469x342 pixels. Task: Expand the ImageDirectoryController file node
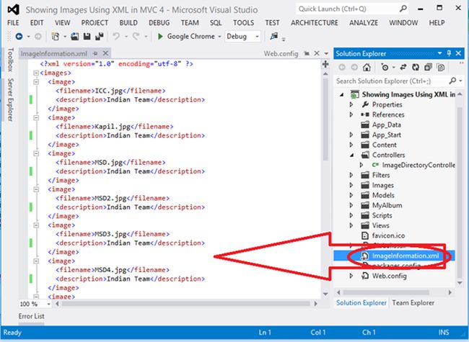point(363,166)
